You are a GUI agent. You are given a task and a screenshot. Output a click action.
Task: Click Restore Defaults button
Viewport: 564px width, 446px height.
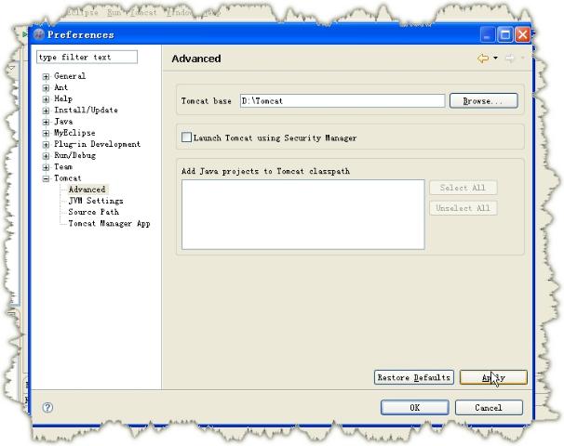pyautogui.click(x=413, y=377)
